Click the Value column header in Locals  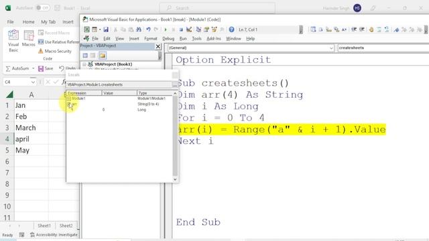pyautogui.click(x=119, y=93)
